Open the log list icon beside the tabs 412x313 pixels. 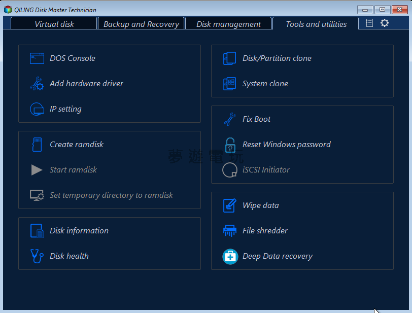tap(369, 23)
